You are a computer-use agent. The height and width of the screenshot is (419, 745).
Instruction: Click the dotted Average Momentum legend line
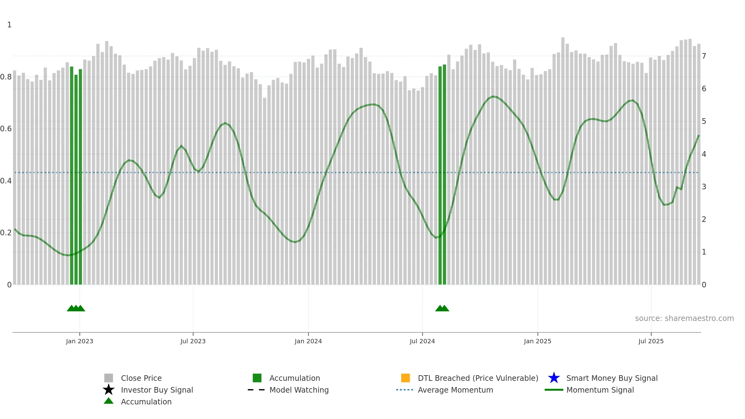tap(405, 390)
